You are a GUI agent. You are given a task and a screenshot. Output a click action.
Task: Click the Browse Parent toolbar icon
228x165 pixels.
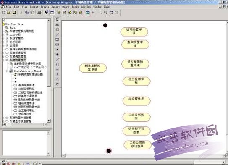click(x=88, y=13)
